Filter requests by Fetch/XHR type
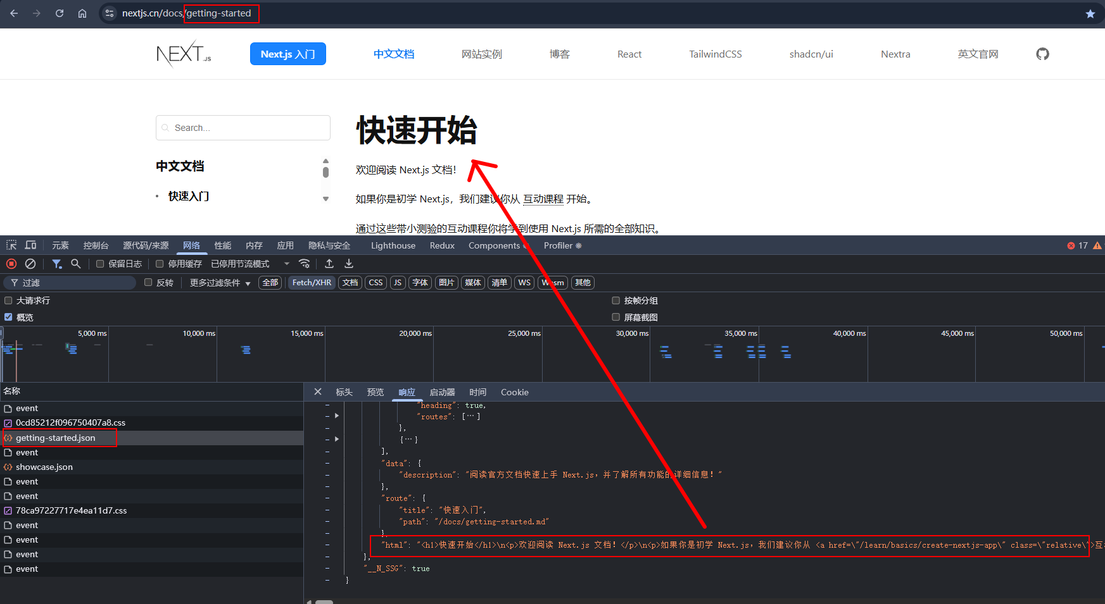The height and width of the screenshot is (604, 1105). click(x=312, y=283)
